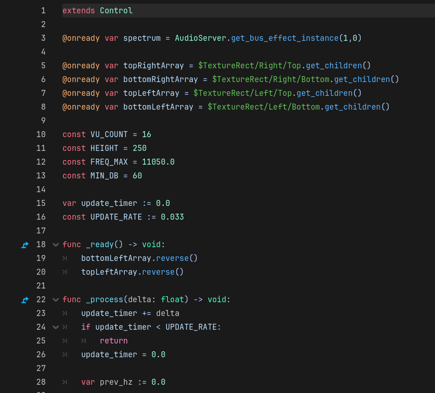This screenshot has height=393, width=435.
Task: Click 'get_bus_effect_instance' method call
Action: click(285, 38)
